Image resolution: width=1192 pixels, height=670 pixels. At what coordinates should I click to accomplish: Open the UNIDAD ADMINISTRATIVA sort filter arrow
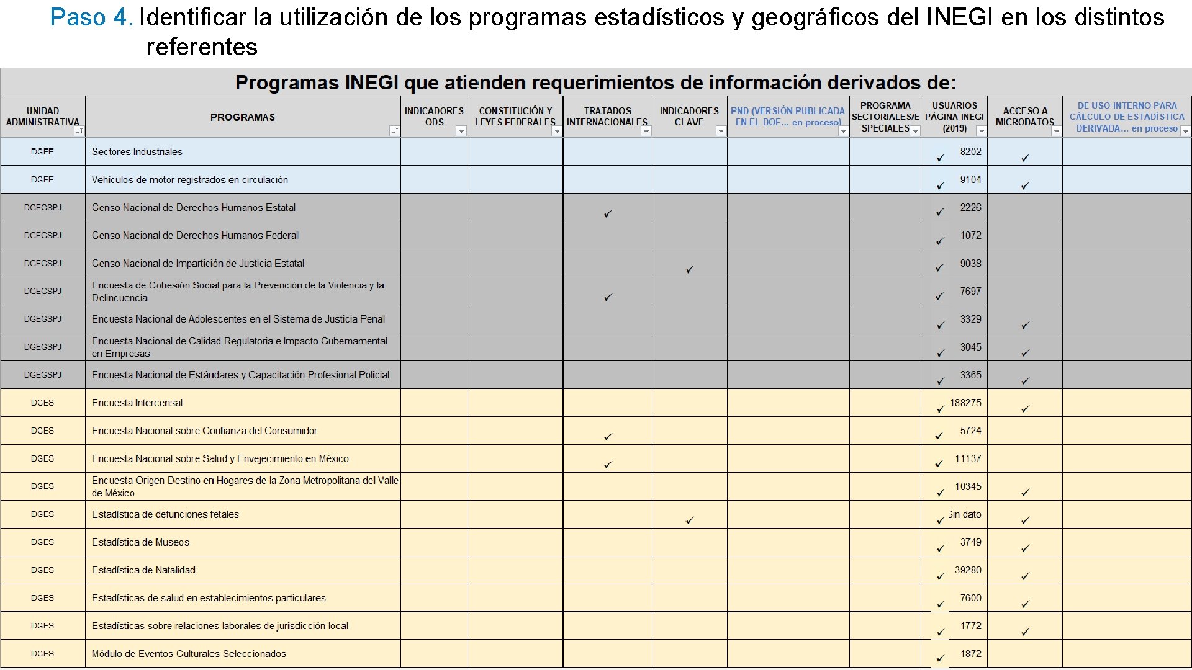79,131
